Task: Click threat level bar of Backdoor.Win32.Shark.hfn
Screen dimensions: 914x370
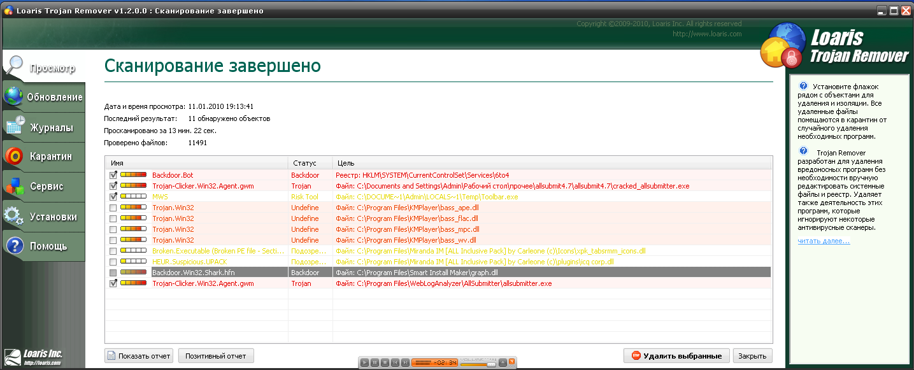Action: (x=133, y=273)
